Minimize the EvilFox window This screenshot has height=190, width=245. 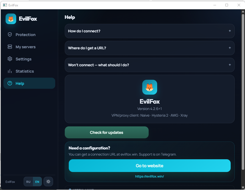pyautogui.click(x=215, y=5)
